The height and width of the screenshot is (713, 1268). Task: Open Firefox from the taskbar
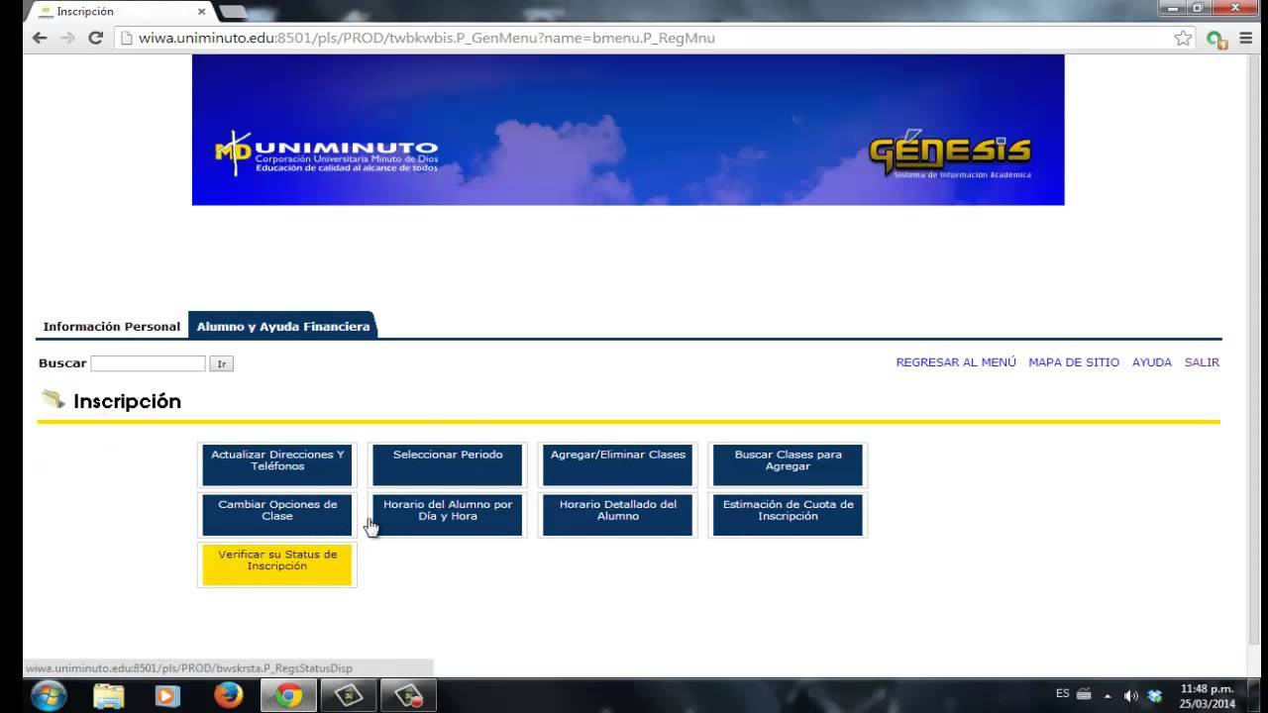(228, 696)
